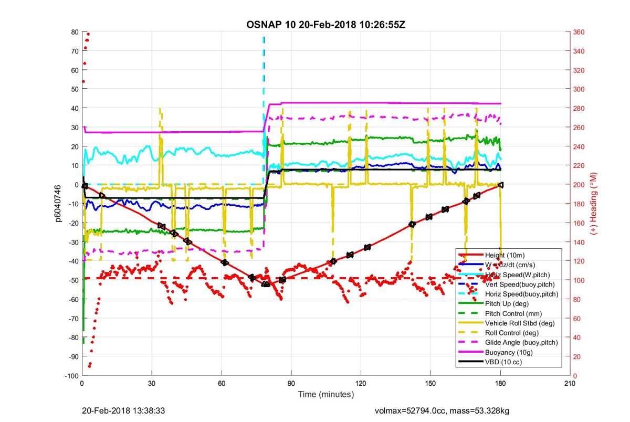The image size is (630, 422).
Task: Click the "50" left axis tick label
Action: (75, 89)
